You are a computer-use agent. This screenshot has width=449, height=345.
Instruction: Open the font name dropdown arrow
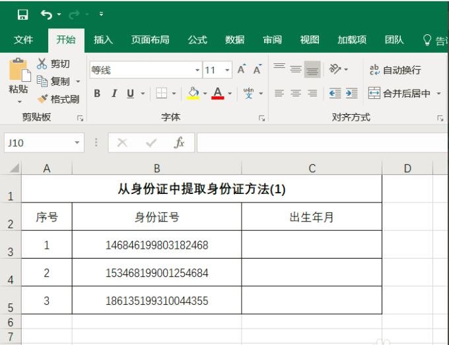pos(197,70)
